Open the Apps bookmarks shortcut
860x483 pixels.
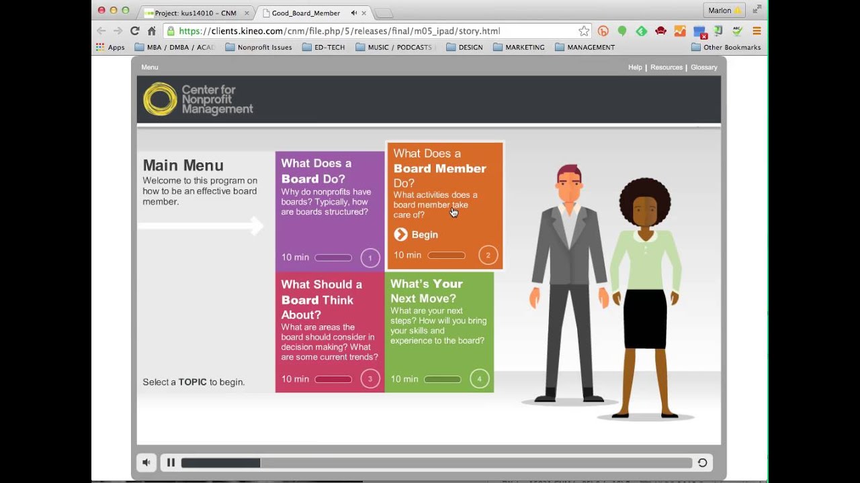[110, 48]
